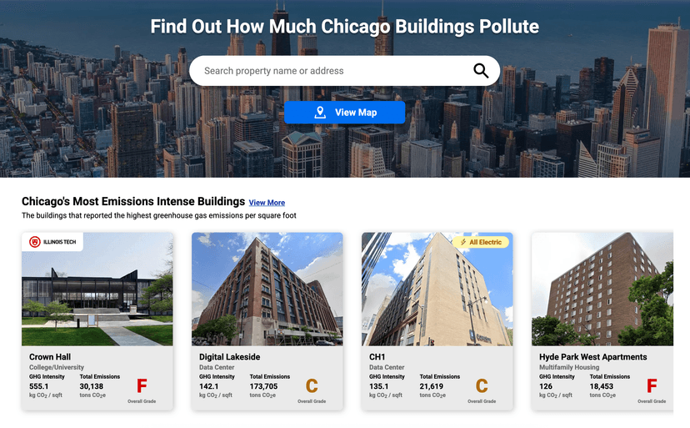Open the Digital Lakeside building photo
Viewport: 690px width, 428px height.
(267, 290)
